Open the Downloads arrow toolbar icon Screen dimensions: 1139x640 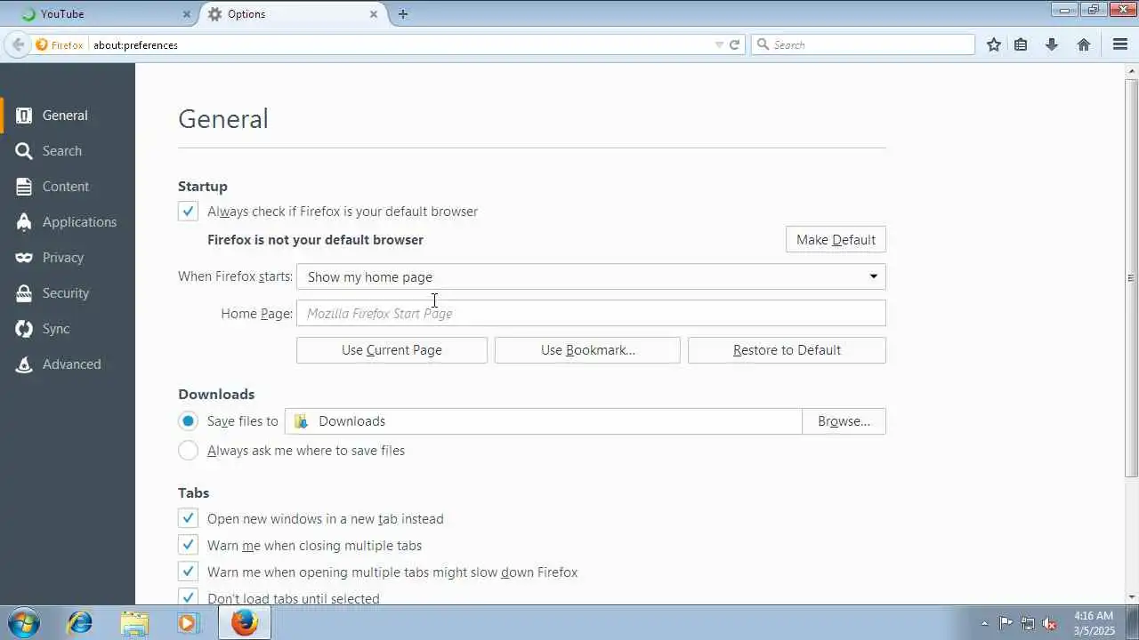pos(1052,44)
